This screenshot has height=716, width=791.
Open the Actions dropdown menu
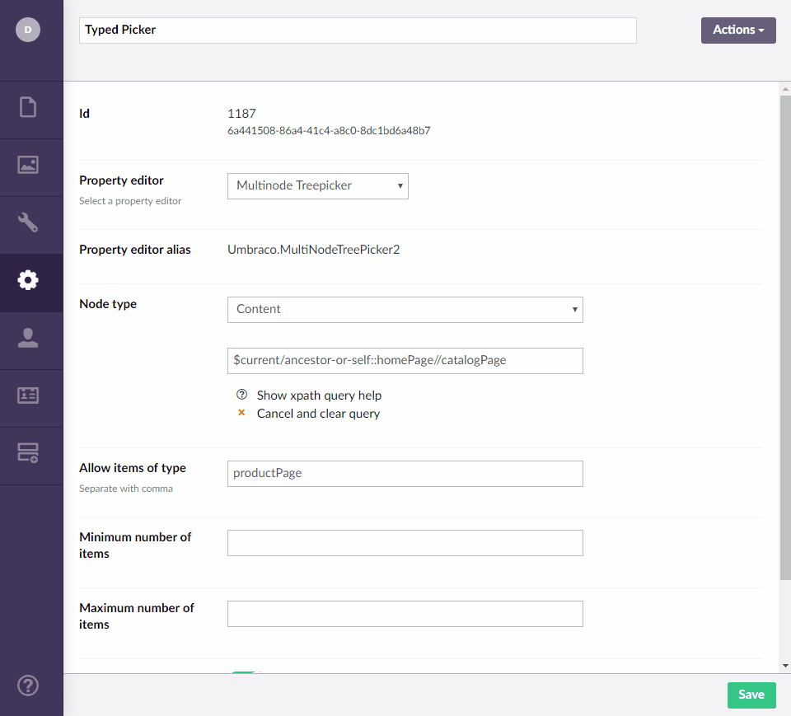point(738,30)
